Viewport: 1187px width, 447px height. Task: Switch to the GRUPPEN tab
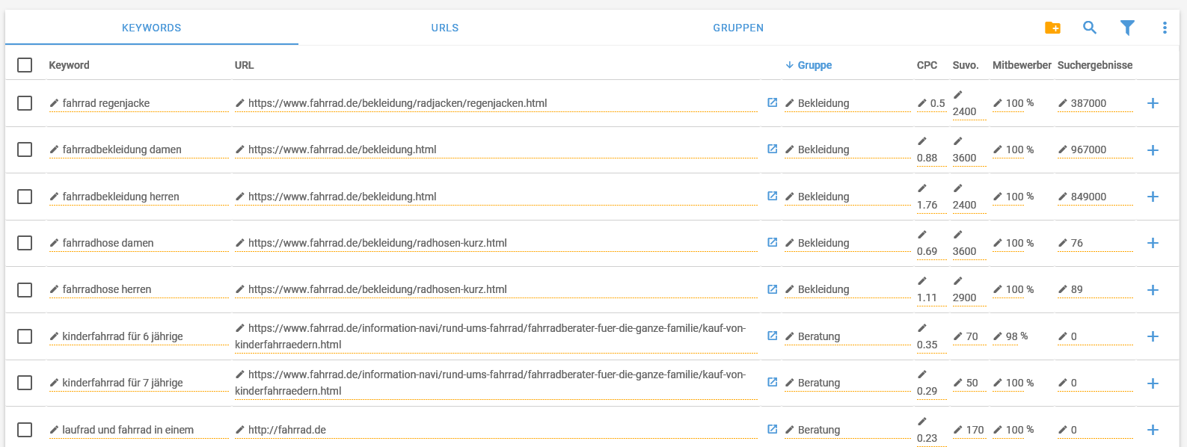point(738,28)
